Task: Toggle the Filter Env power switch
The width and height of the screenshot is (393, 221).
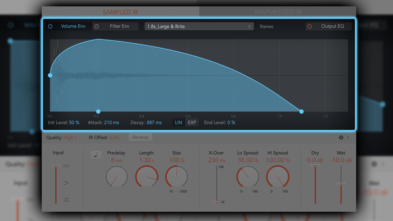Action: (x=97, y=26)
